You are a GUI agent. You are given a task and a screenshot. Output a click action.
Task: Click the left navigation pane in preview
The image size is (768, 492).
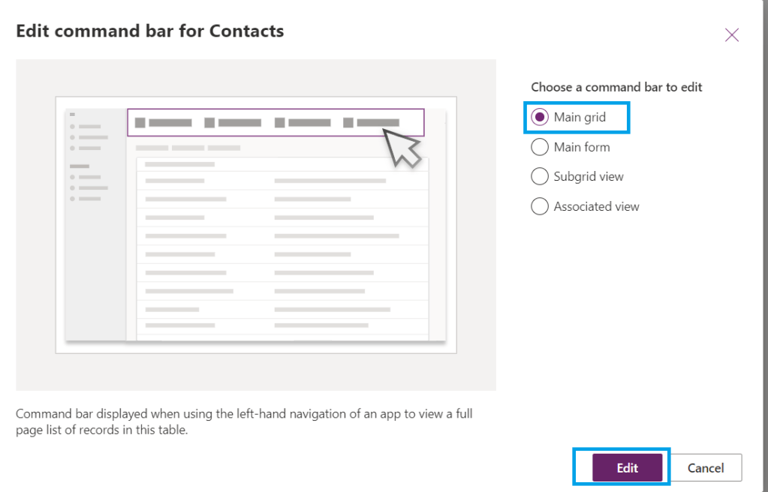95,225
